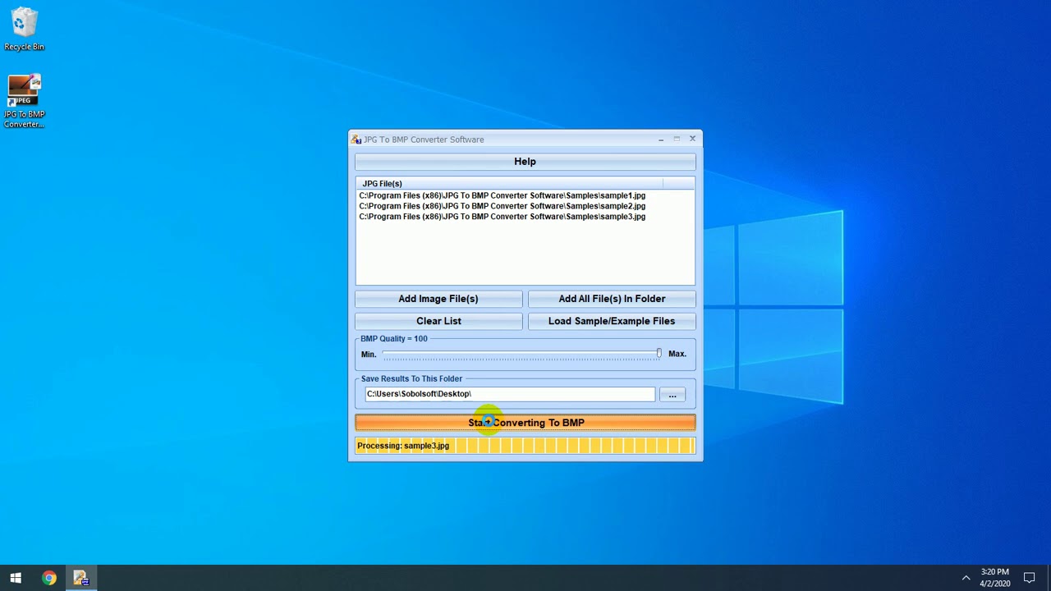Click the JPG File(s) column header

pos(509,183)
